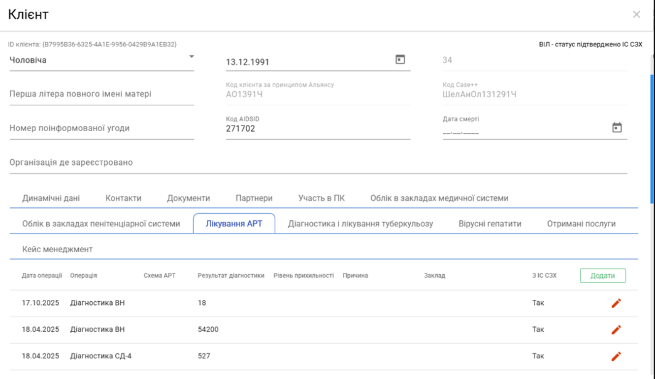The image size is (655, 379).
Task: Click the Дата операції column header
Action: pos(42,276)
